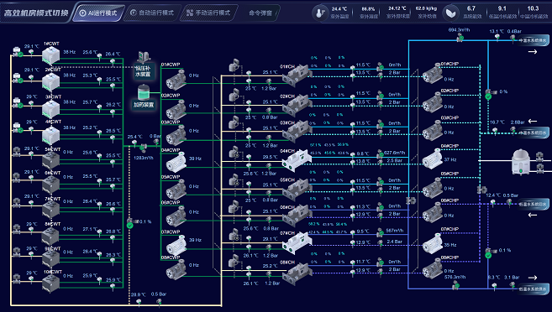
Task: Click the 627.6m³/h flow value at 04#CH
Action: pyautogui.click(x=395, y=153)
